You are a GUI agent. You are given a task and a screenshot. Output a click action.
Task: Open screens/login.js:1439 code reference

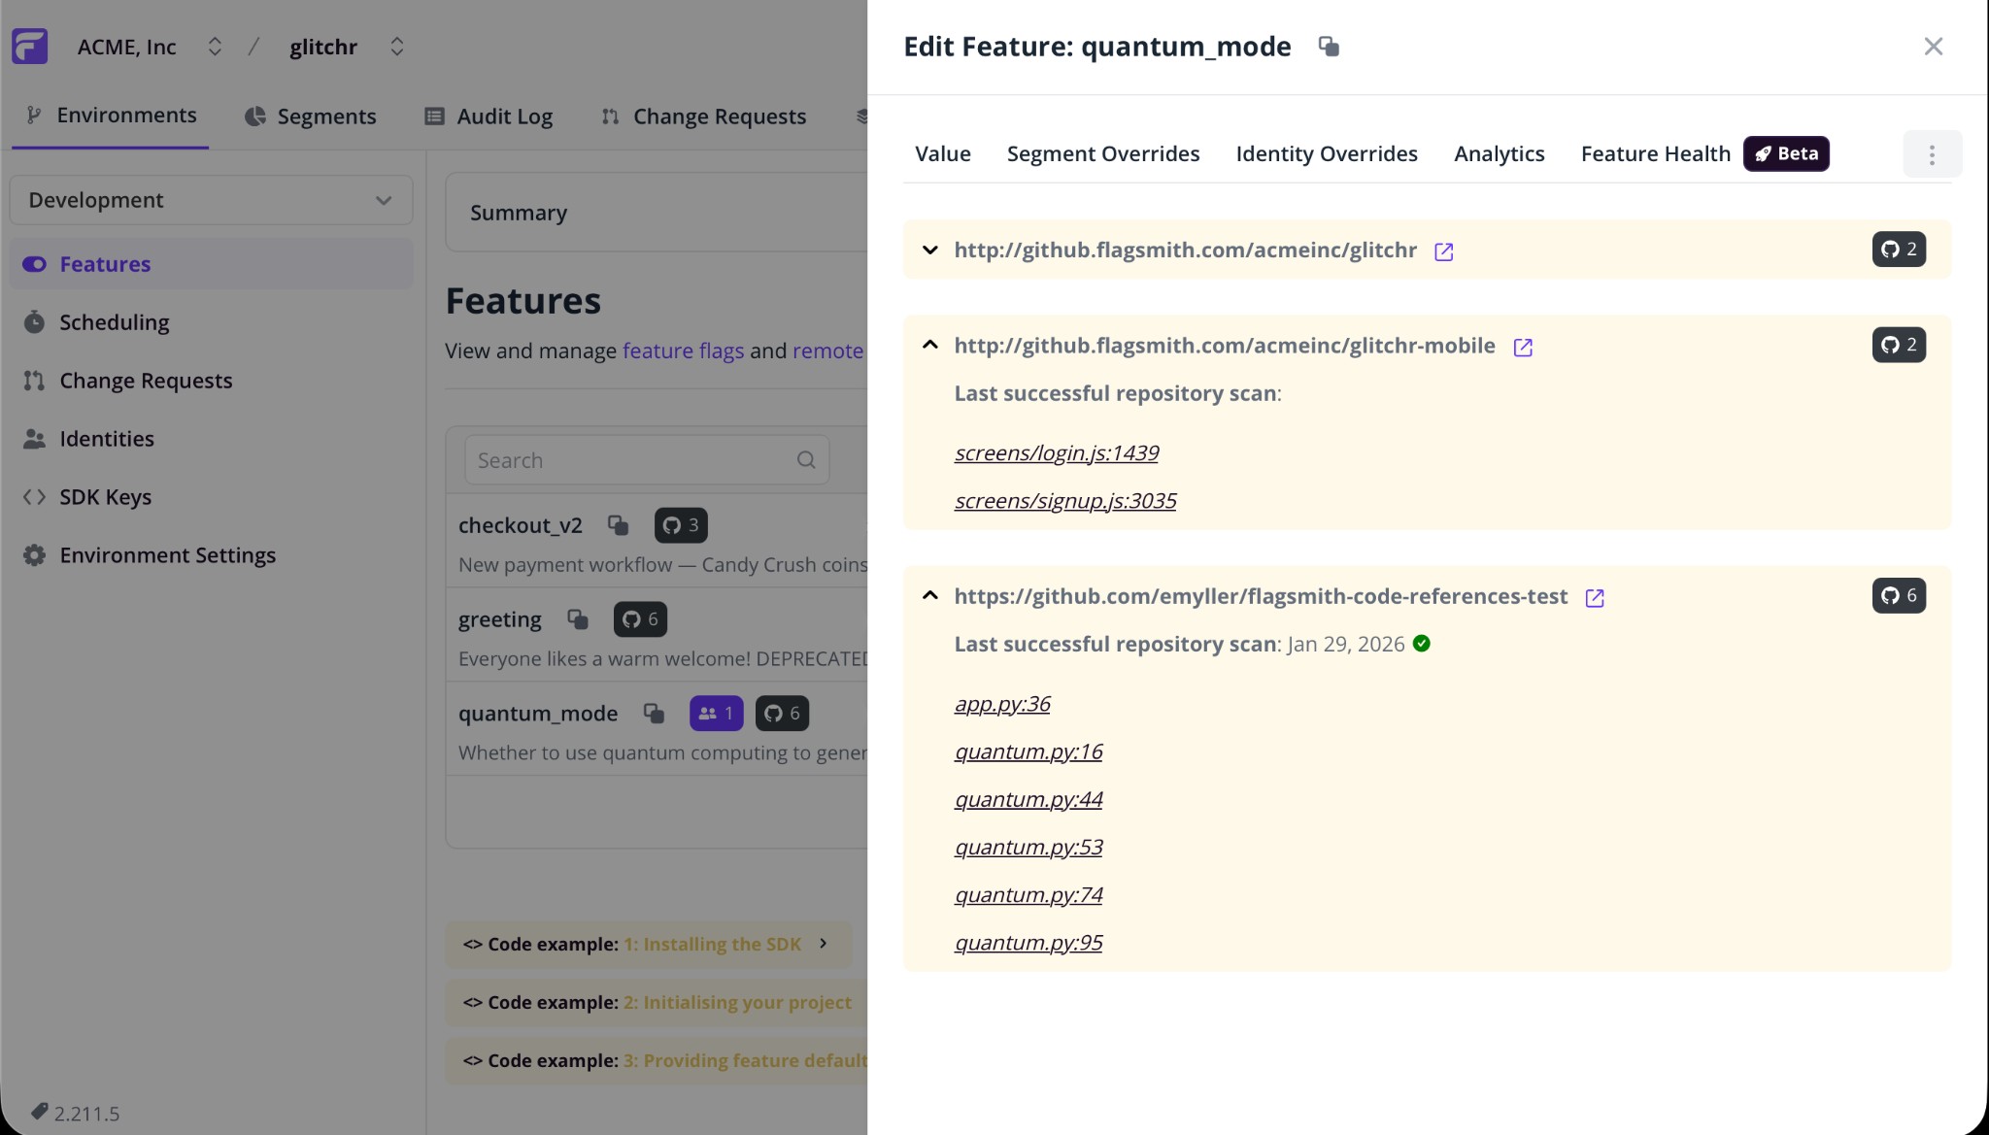pyautogui.click(x=1056, y=453)
